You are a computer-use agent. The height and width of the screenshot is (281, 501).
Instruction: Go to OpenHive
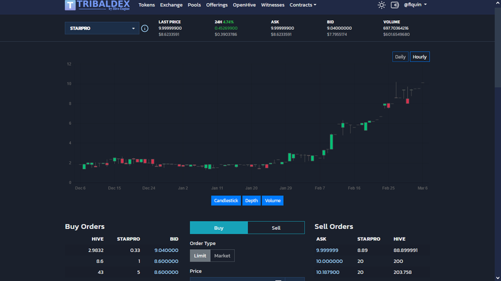click(x=244, y=5)
